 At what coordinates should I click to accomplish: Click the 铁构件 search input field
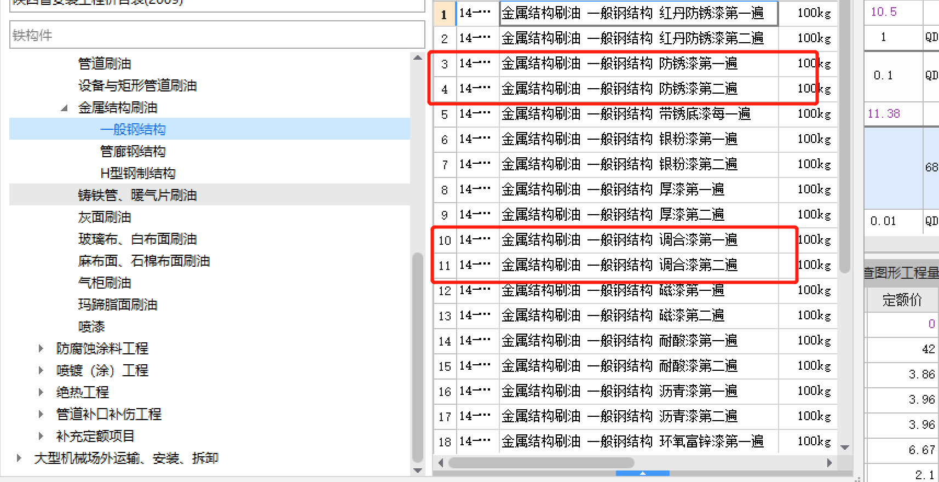tap(217, 35)
